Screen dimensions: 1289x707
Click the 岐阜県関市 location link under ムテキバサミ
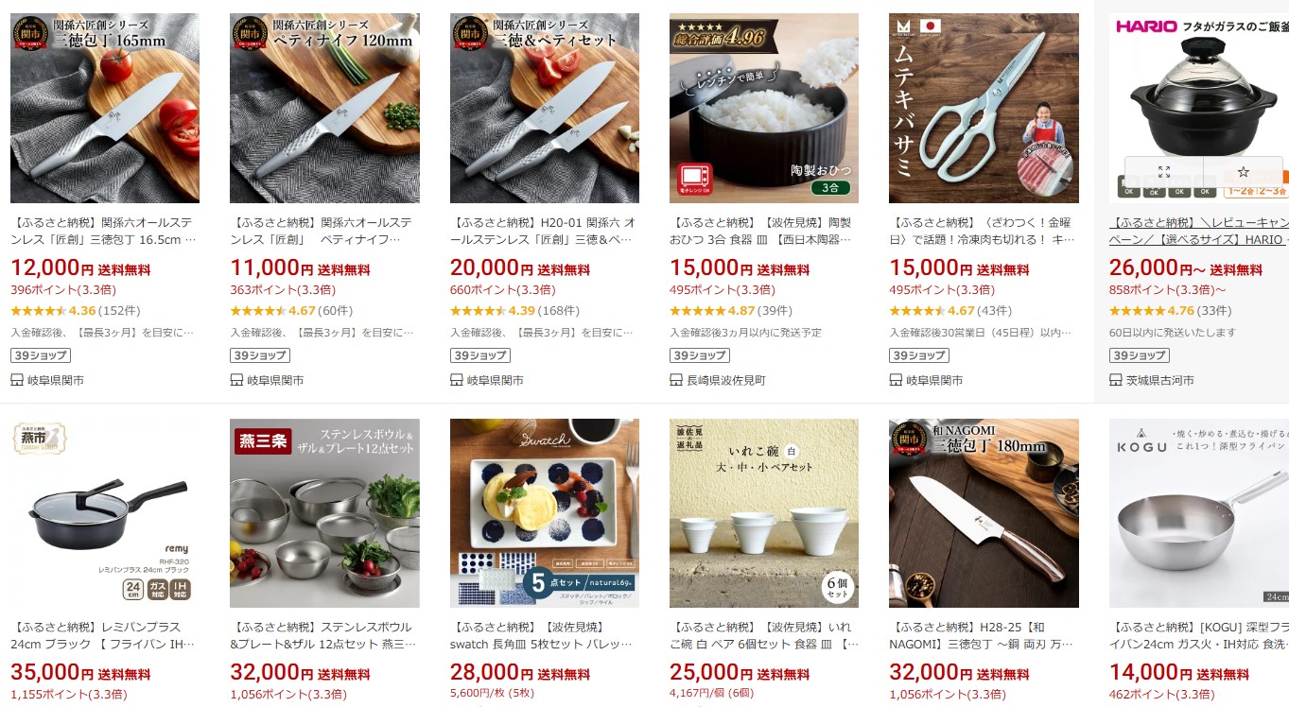(x=934, y=380)
